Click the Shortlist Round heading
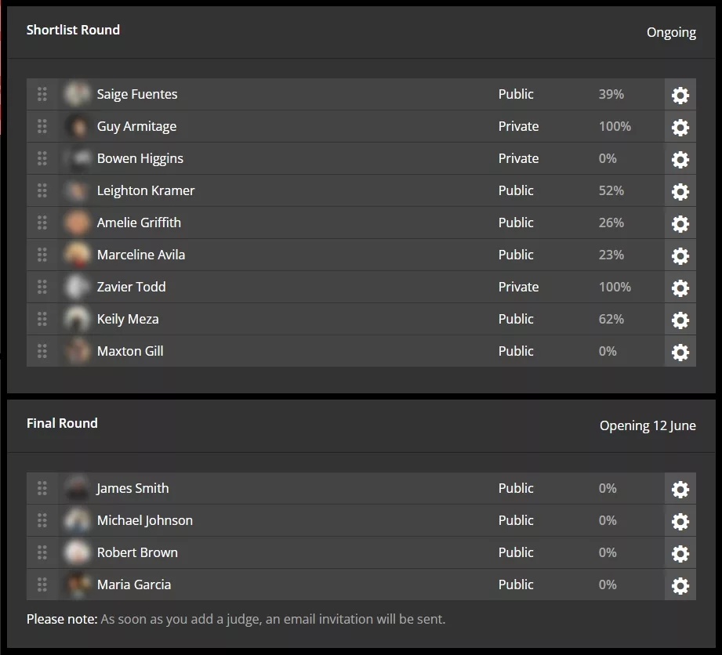This screenshot has width=722, height=655. (x=73, y=30)
